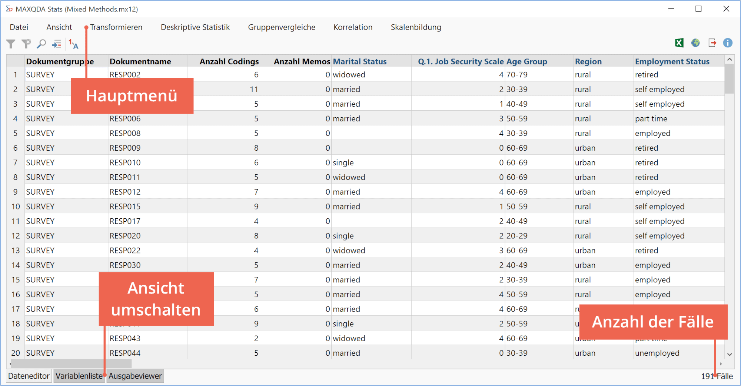This screenshot has height=386, width=741.
Task: Open the Ansicht menu
Action: tap(59, 27)
